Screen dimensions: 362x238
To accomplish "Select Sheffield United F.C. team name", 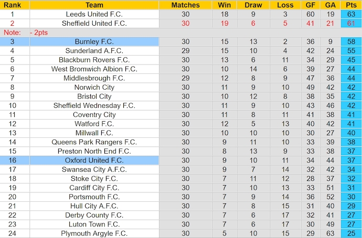I will coord(94,23).
